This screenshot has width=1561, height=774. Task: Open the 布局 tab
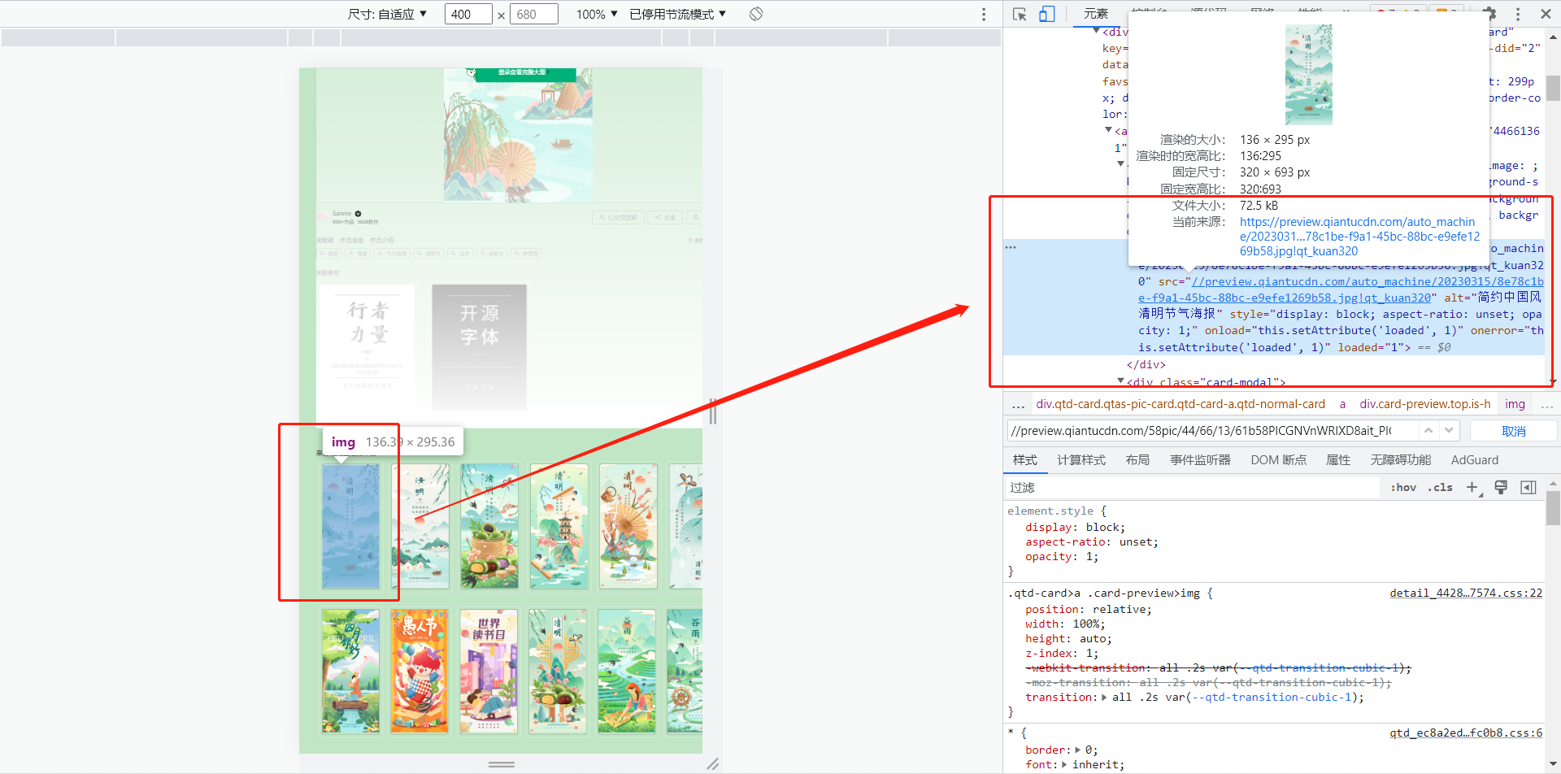(x=1137, y=460)
